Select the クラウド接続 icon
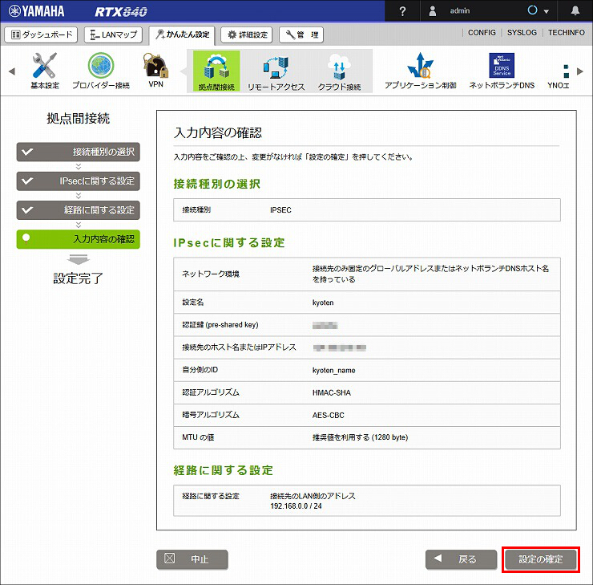The image size is (593, 585). tap(339, 71)
